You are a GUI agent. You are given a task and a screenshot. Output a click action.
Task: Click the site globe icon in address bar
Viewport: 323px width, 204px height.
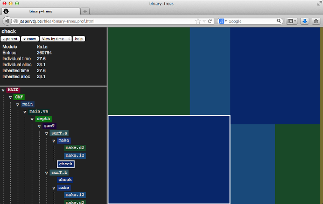pos(16,21)
